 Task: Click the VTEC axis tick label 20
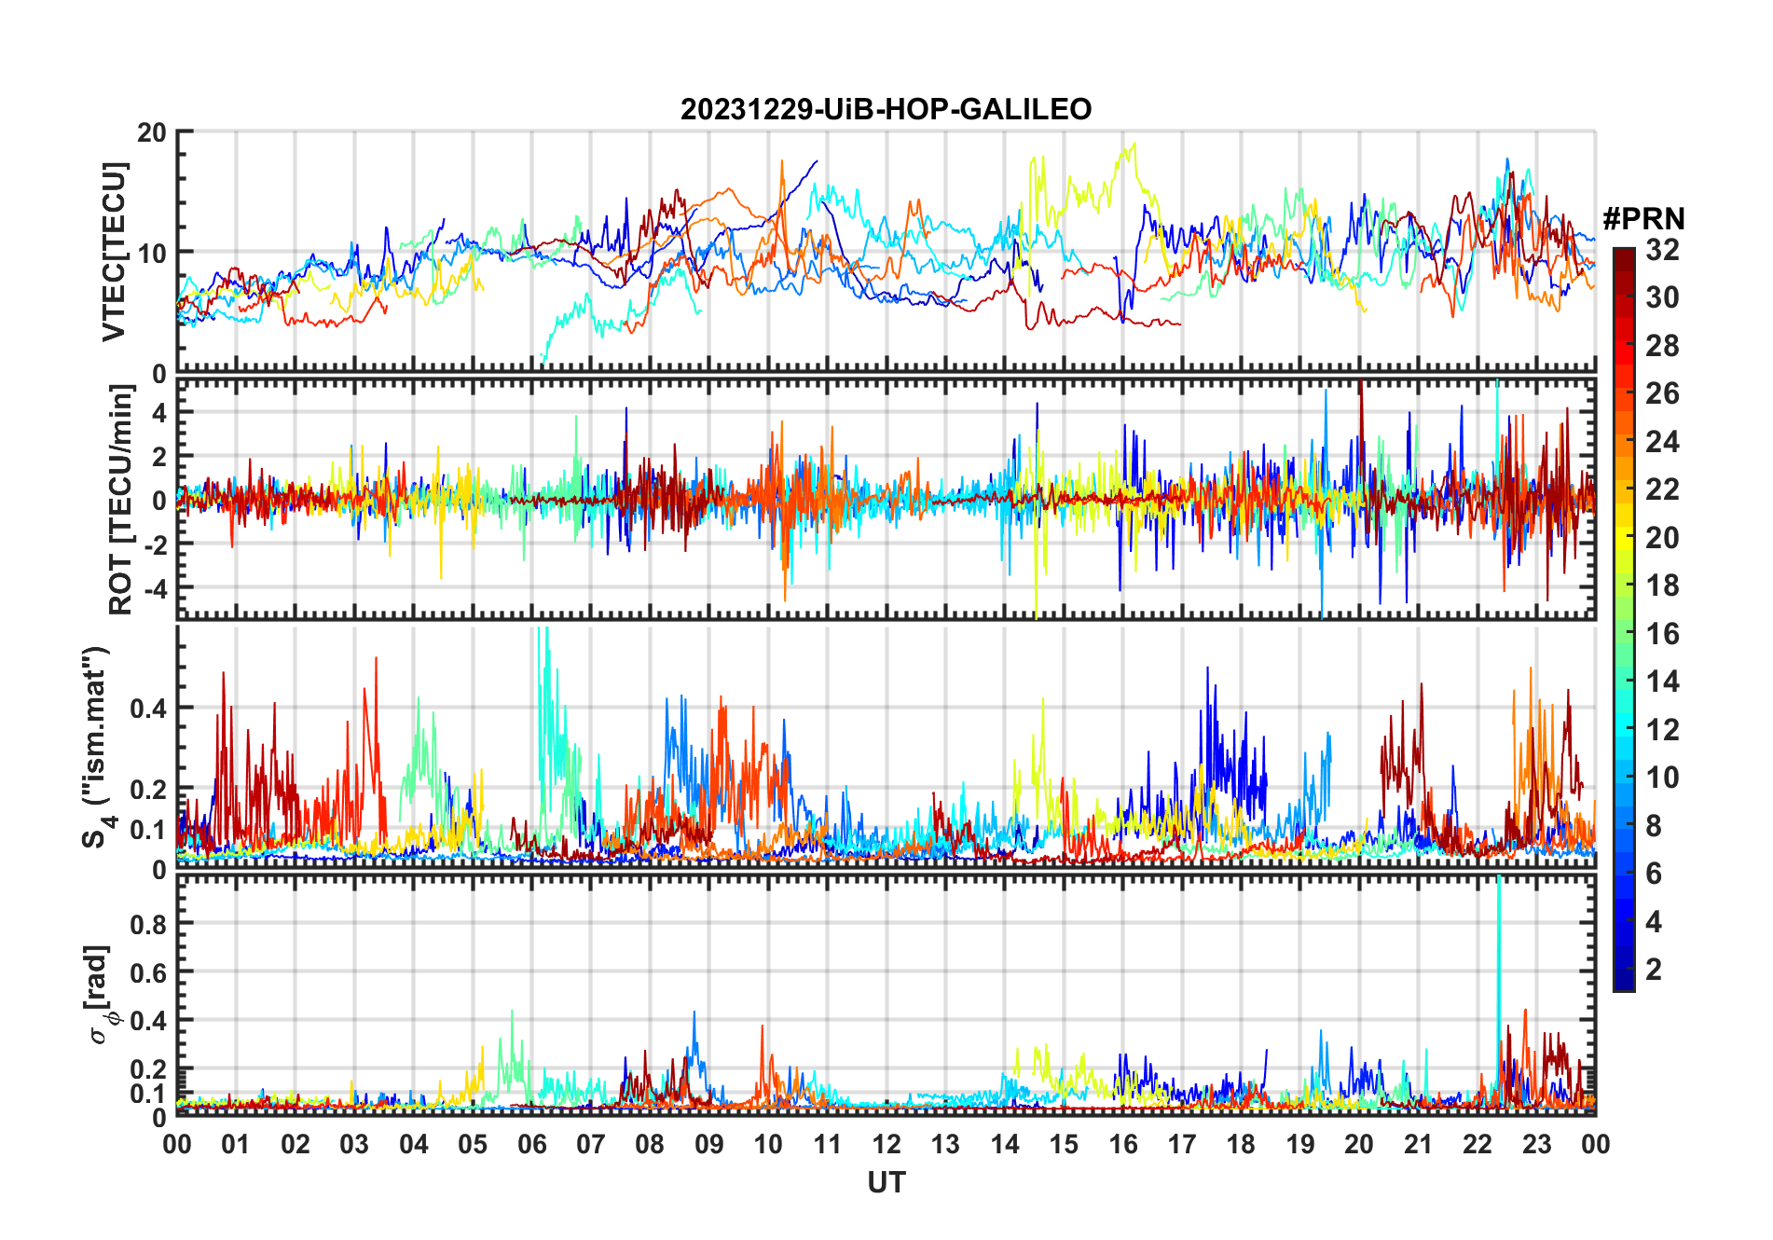151,132
